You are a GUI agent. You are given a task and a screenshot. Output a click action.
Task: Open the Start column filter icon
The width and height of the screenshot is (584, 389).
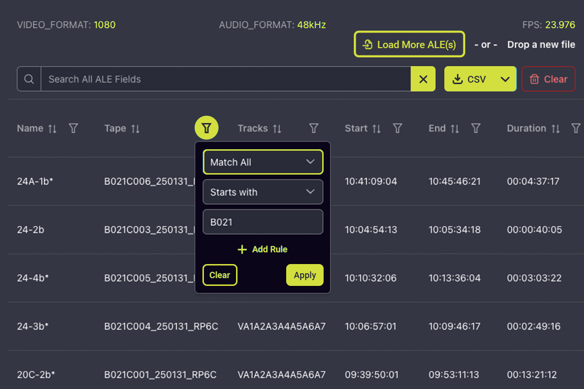[398, 128]
